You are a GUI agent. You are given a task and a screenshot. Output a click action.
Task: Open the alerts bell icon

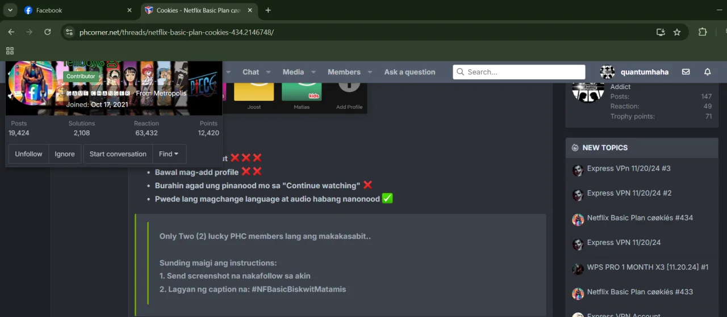707,72
